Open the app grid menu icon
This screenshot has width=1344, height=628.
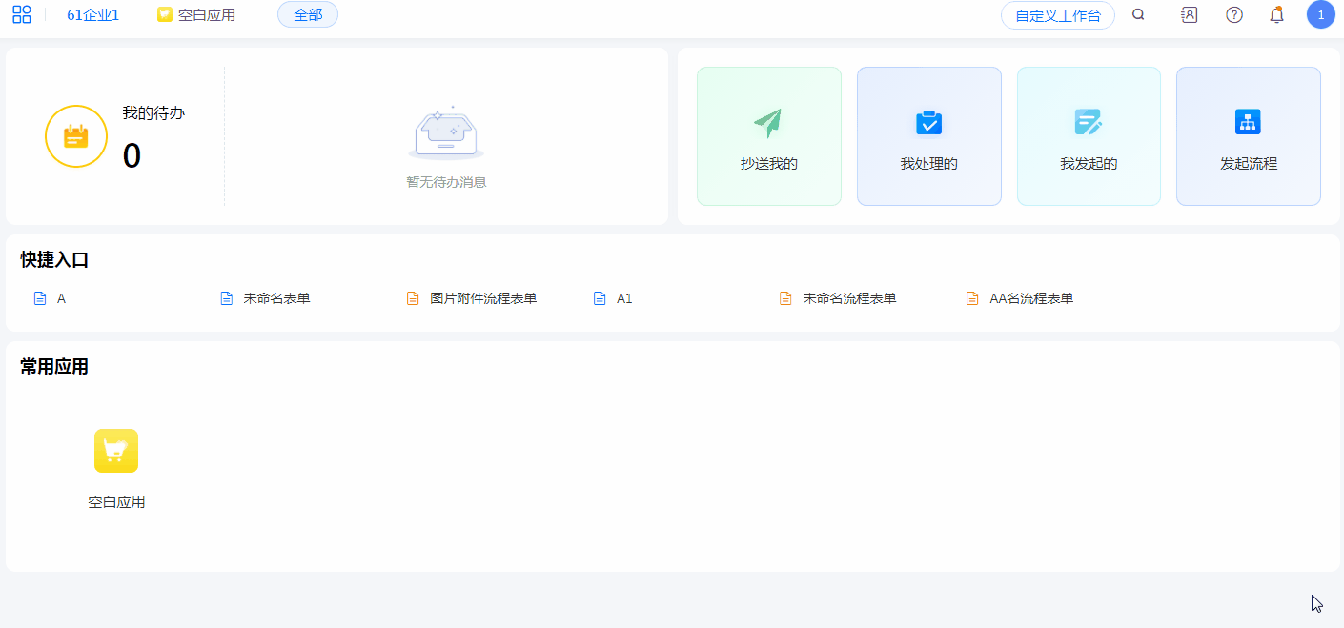22,14
